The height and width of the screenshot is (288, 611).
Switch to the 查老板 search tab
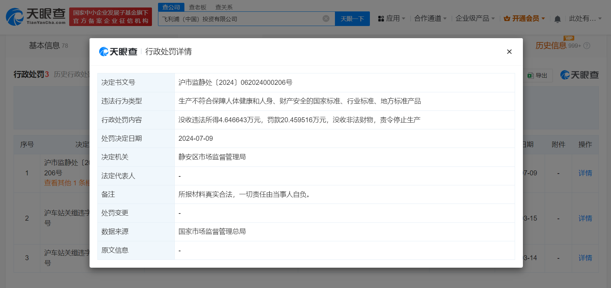coord(198,7)
